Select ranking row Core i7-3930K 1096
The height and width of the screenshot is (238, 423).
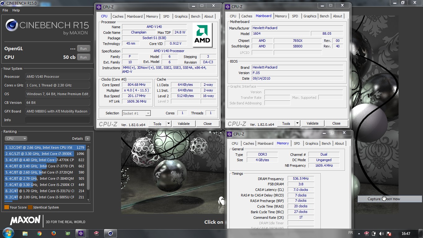pyautogui.click(x=45, y=154)
